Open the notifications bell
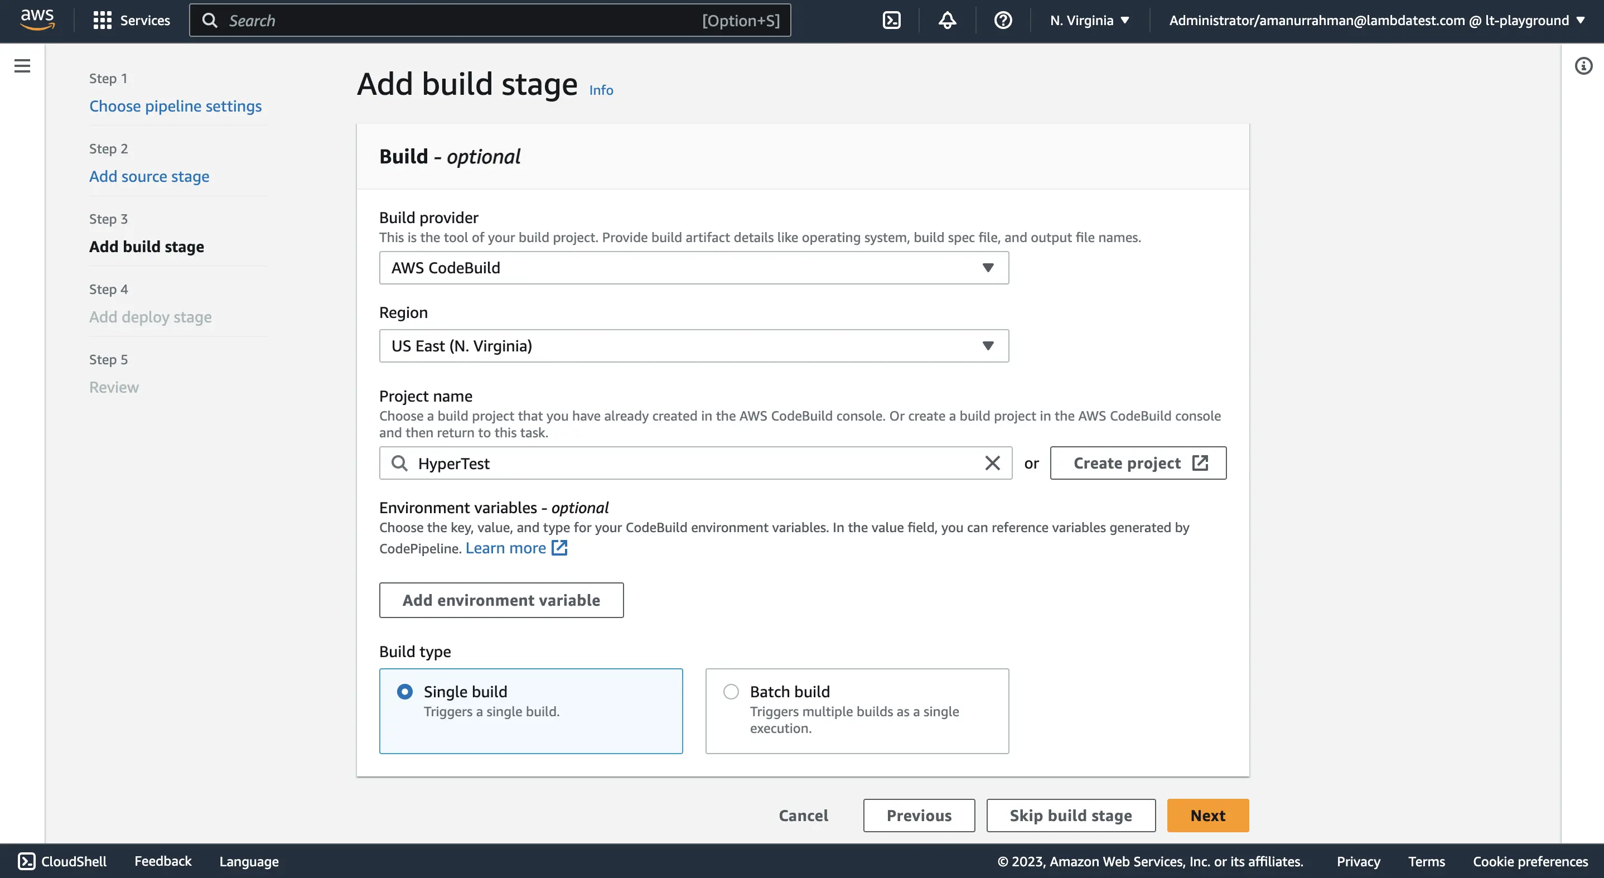 pos(947,20)
